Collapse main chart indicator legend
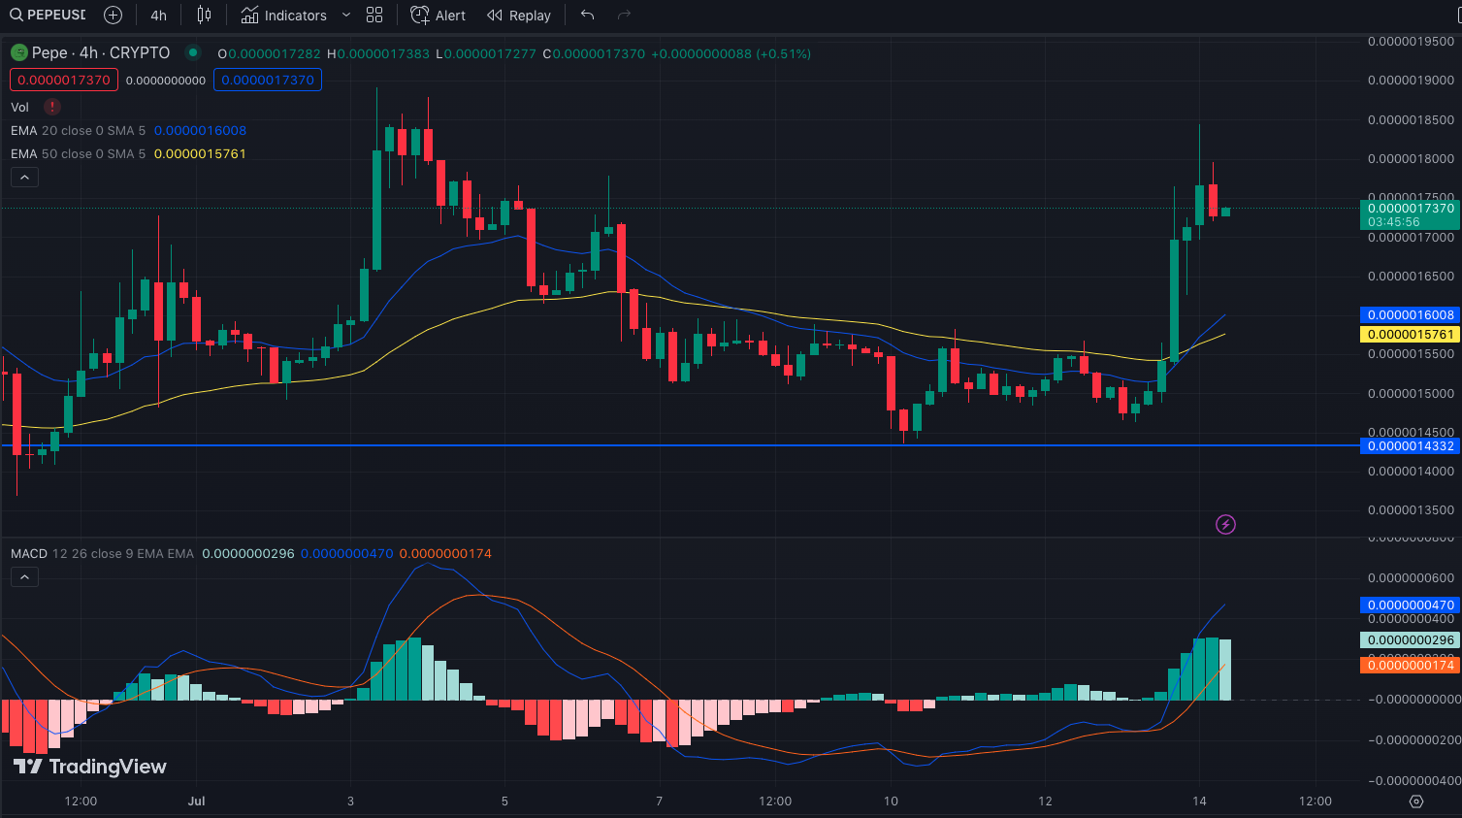The width and height of the screenshot is (1462, 818). pyautogui.click(x=24, y=177)
